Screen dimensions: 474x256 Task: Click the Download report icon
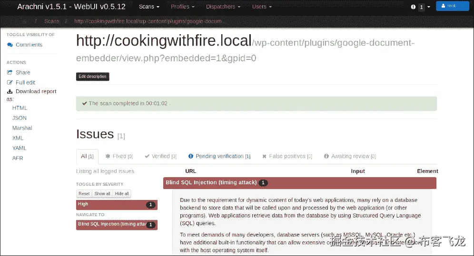(x=10, y=91)
